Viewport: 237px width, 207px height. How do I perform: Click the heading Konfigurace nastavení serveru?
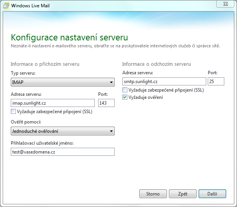(69, 37)
